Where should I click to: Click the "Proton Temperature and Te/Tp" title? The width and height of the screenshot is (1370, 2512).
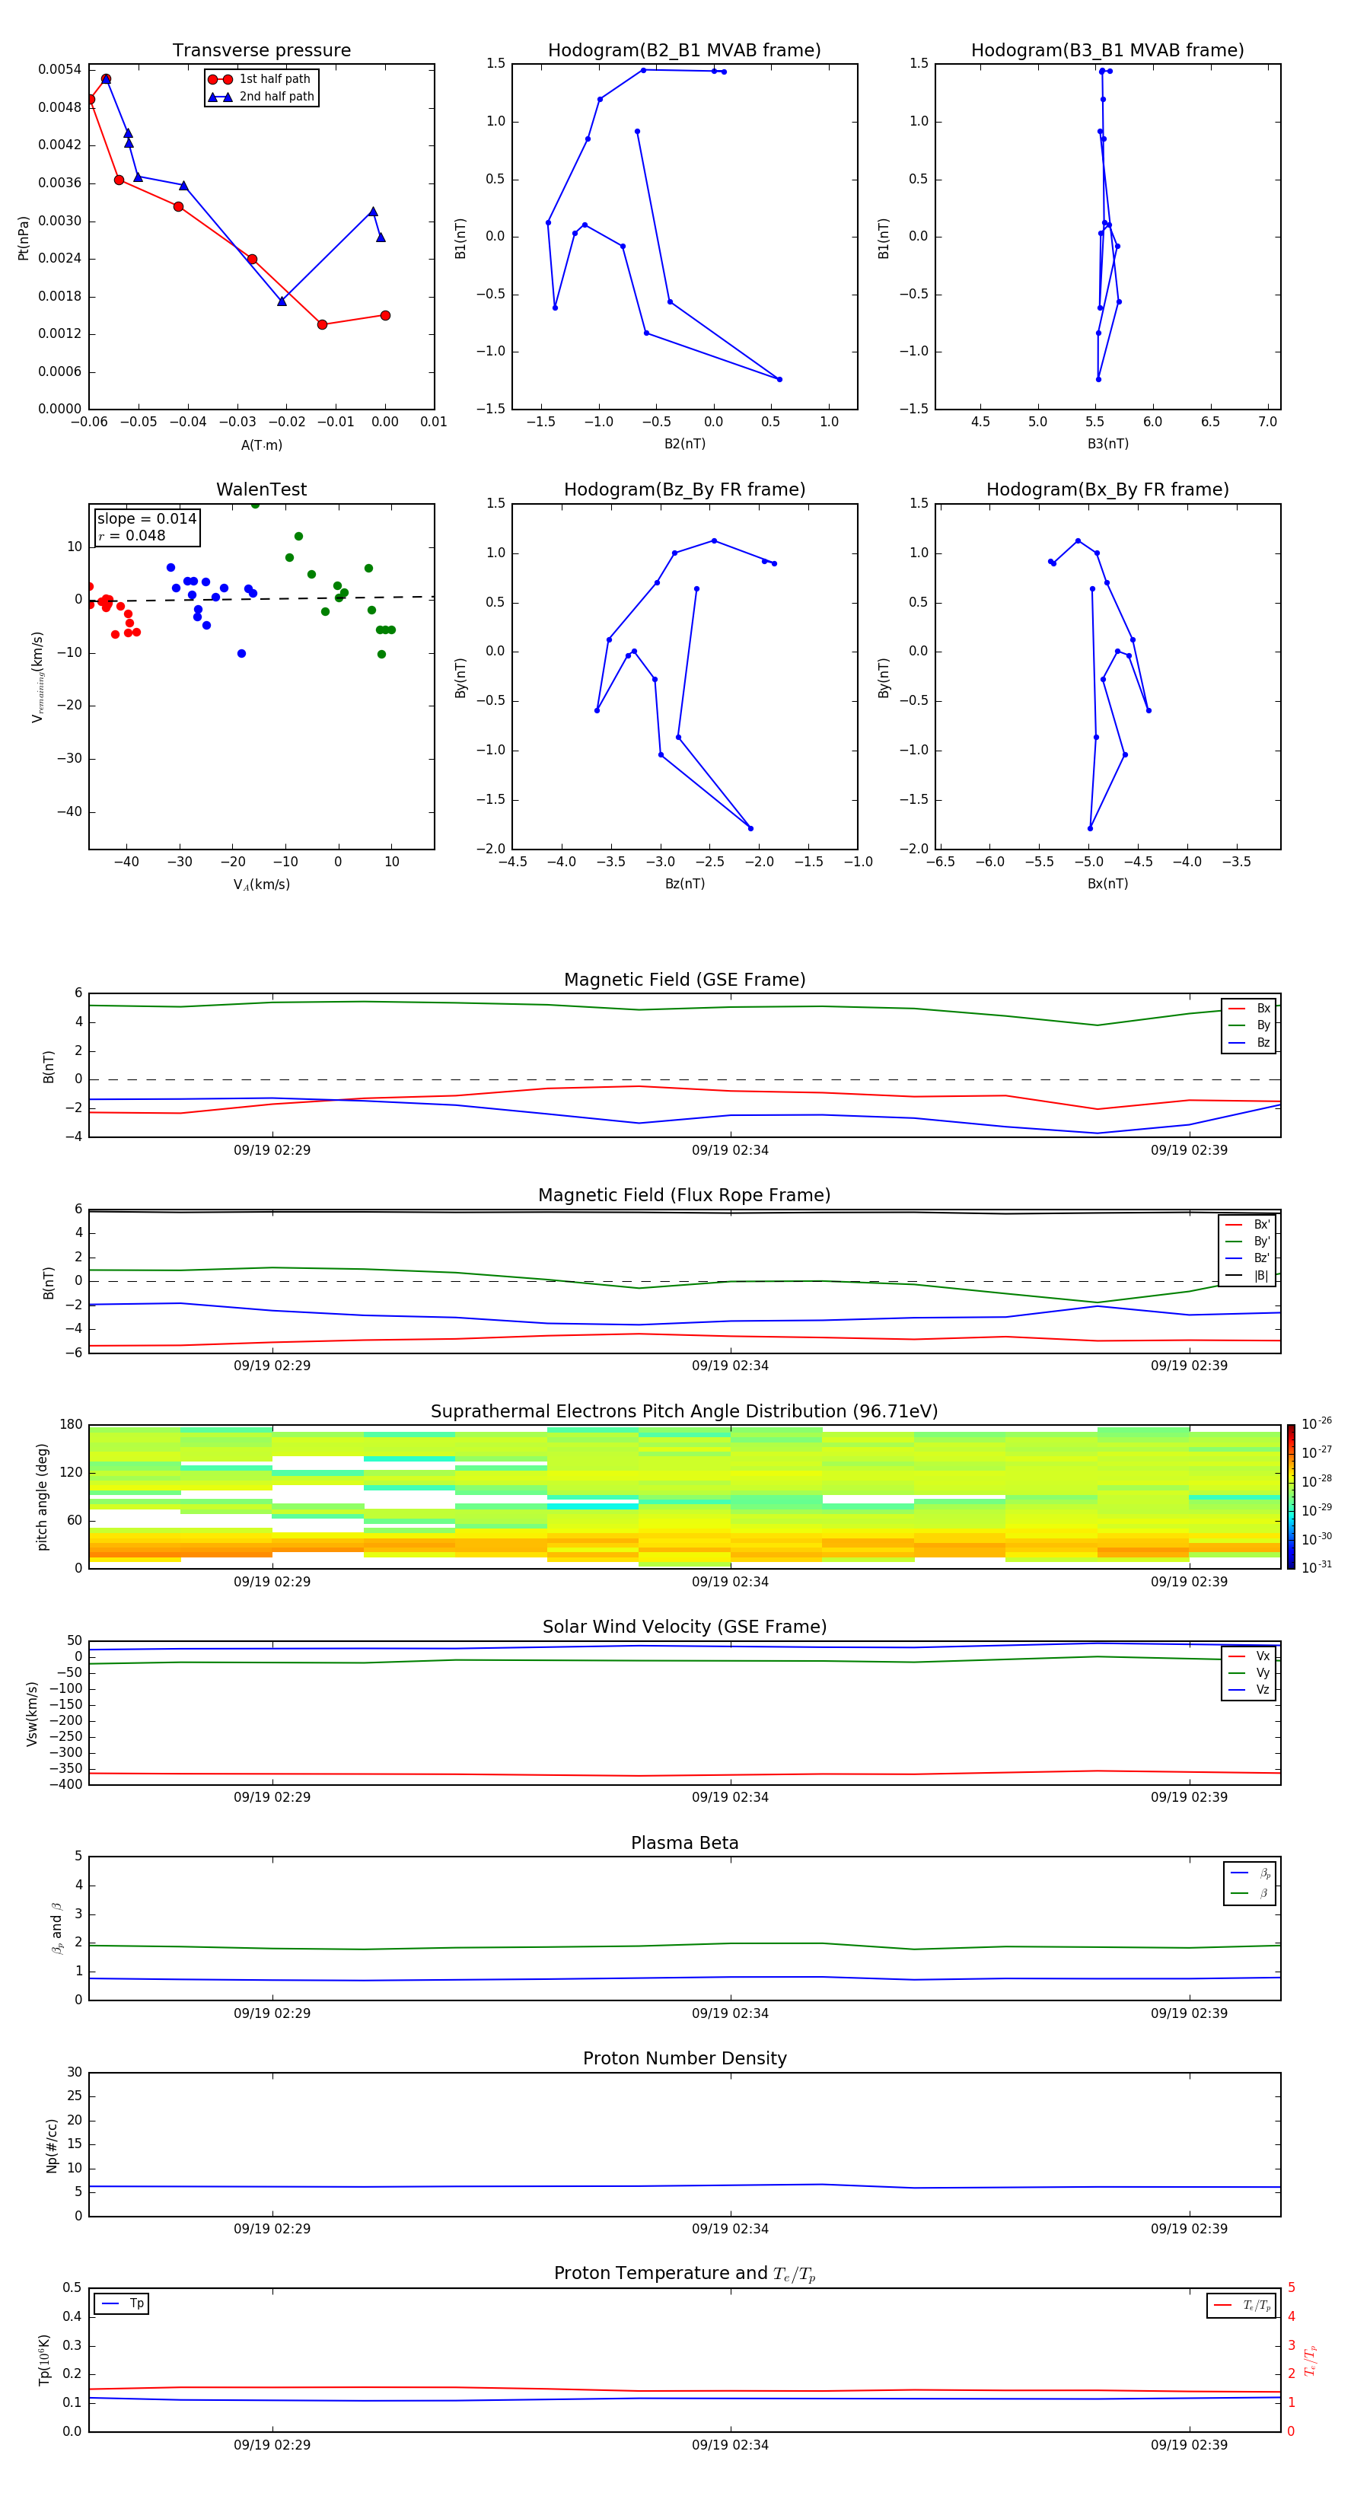(x=684, y=2274)
